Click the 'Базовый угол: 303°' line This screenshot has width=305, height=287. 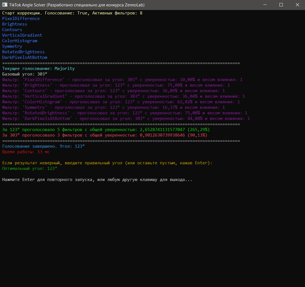click(x=25, y=74)
